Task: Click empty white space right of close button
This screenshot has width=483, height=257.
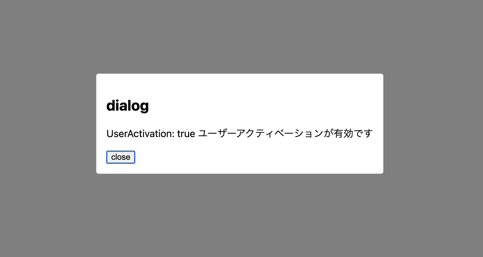Action: point(255,157)
